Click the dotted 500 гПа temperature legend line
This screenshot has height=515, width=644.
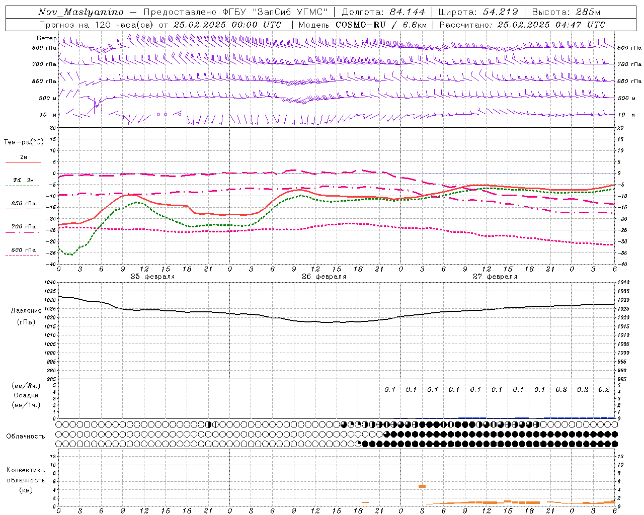coord(23,255)
